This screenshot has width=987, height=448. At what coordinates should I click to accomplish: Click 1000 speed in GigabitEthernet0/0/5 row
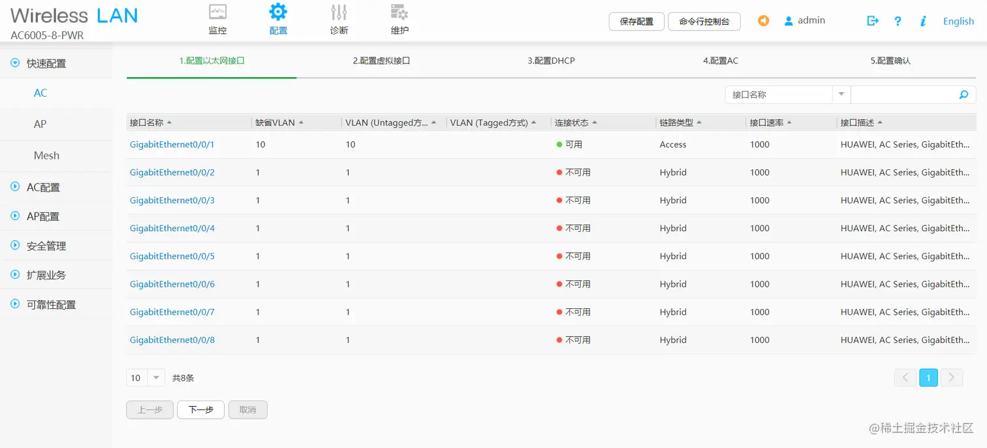point(760,256)
